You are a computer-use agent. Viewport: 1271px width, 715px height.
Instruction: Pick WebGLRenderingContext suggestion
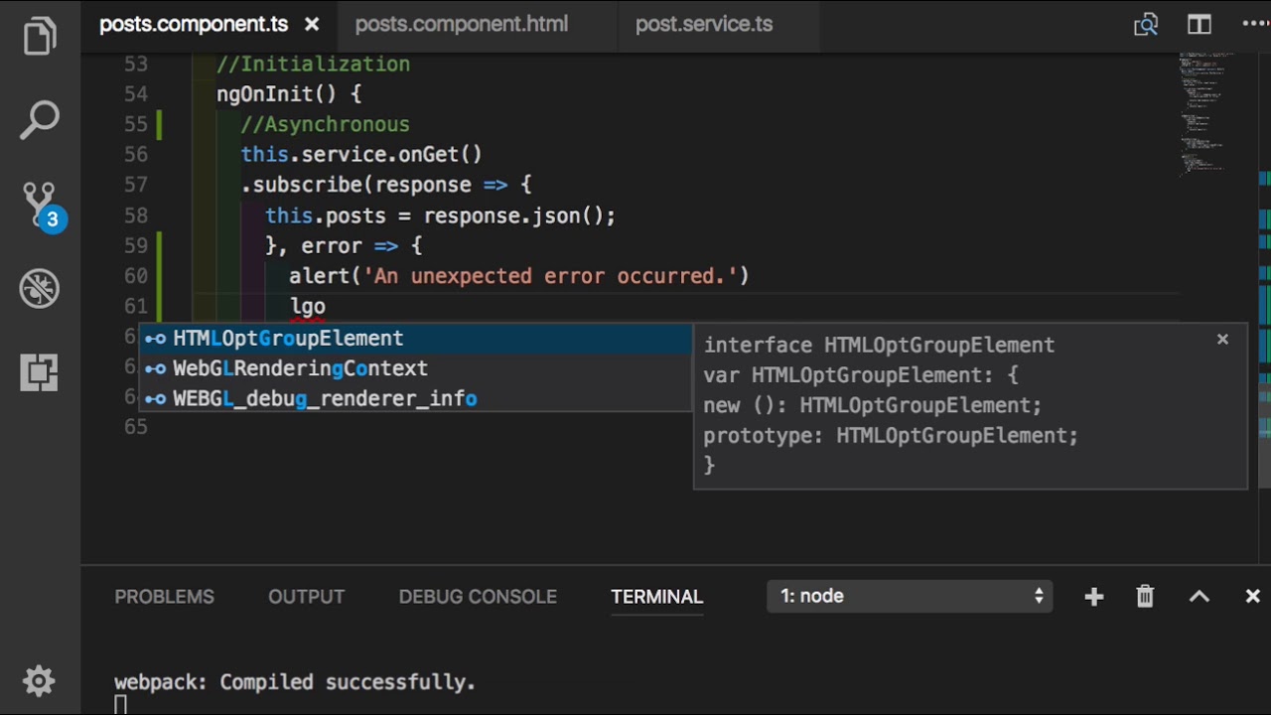[x=415, y=368]
